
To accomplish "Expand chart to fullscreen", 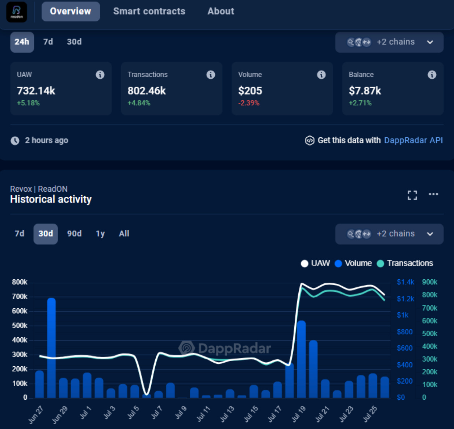I will click(412, 195).
